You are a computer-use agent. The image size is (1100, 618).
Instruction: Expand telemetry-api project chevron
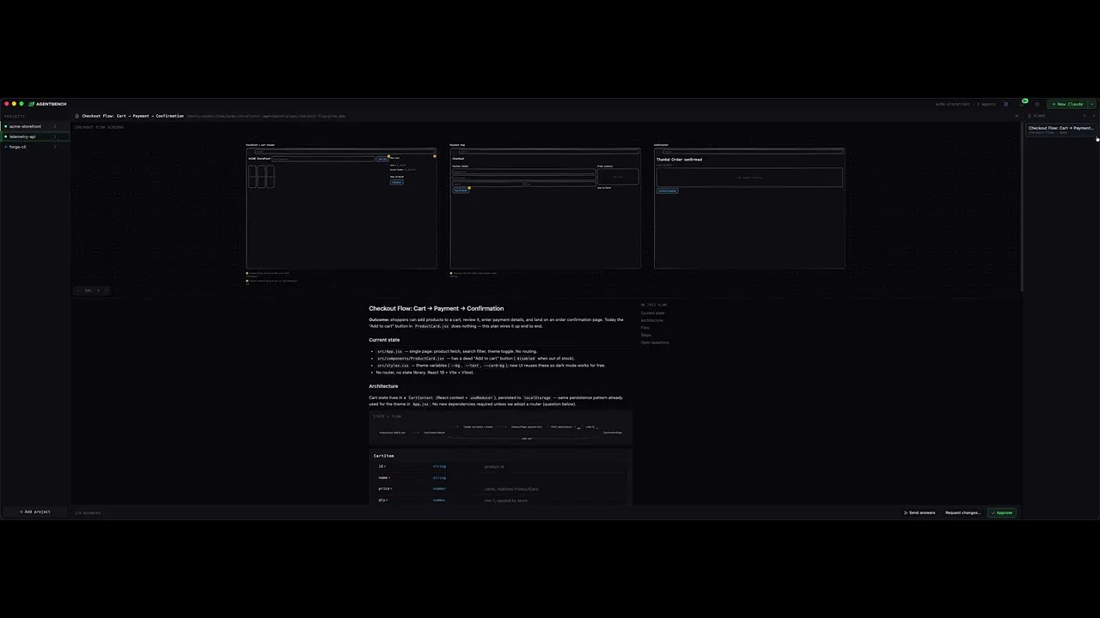tap(54, 136)
